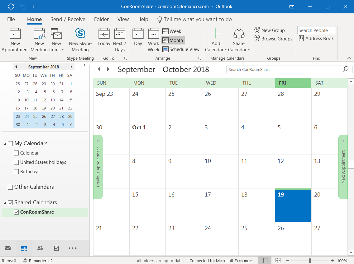
Task: Open Tasks view in the navigation bar
Action: [56, 248]
